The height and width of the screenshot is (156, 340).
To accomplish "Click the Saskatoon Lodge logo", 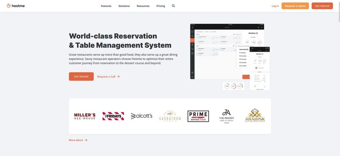I will [x=170, y=116].
